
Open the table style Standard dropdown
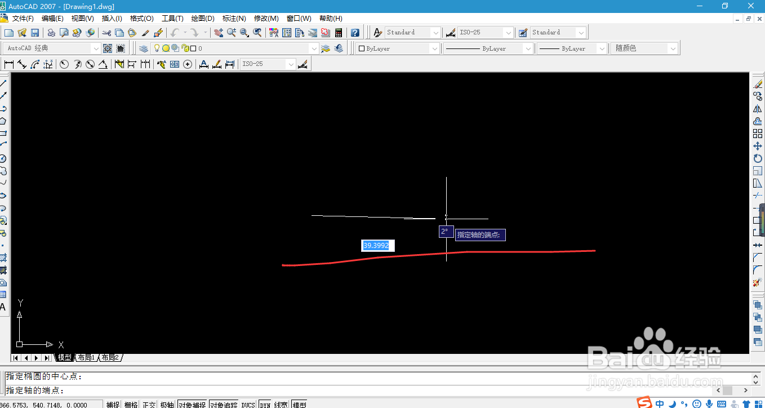[581, 33]
